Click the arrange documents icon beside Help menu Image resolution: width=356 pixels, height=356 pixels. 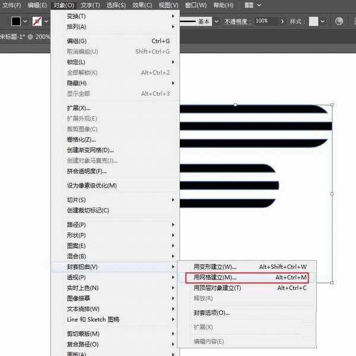(x=250, y=5)
